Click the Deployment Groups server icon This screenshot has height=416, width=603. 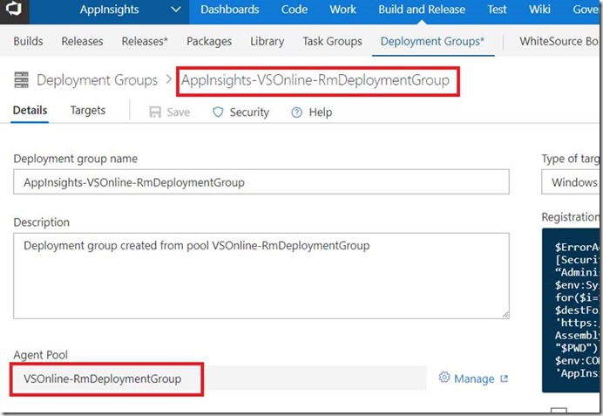click(21, 79)
